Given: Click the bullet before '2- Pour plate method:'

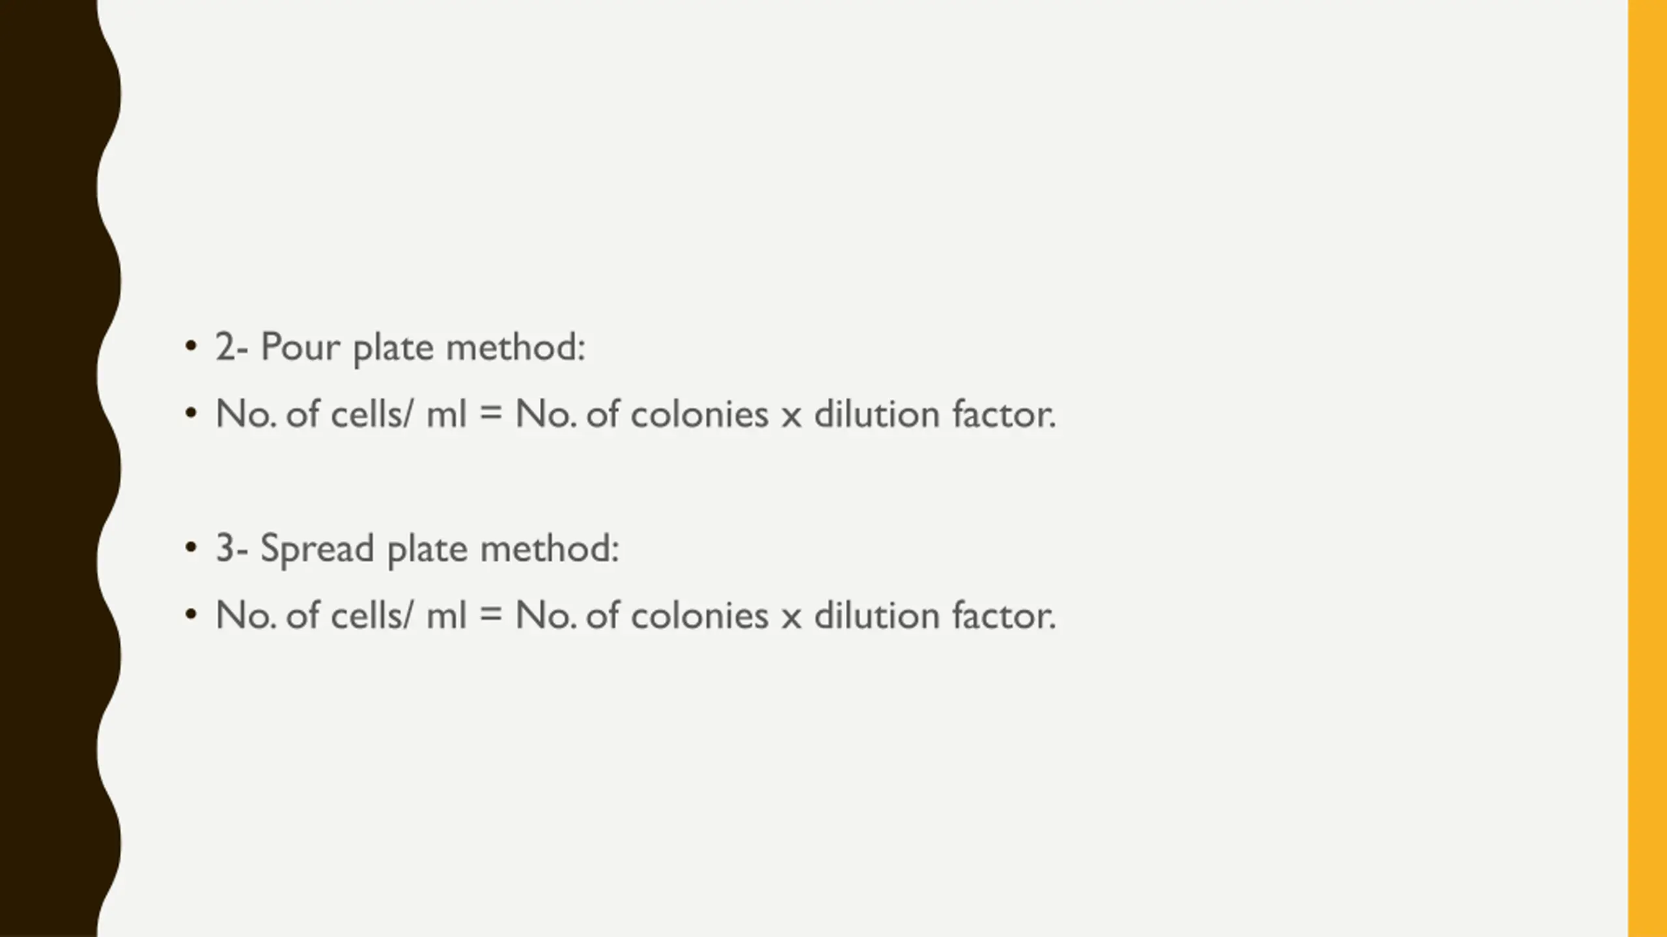Looking at the screenshot, I should point(190,346).
